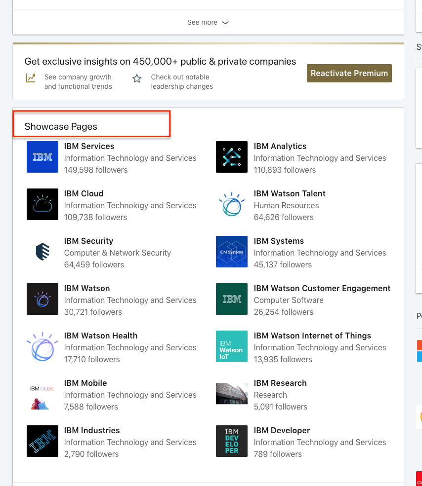Viewport: 422px width, 486px height.
Task: Click "109,738 followers" under IBM Cloud
Action: tap(96, 218)
